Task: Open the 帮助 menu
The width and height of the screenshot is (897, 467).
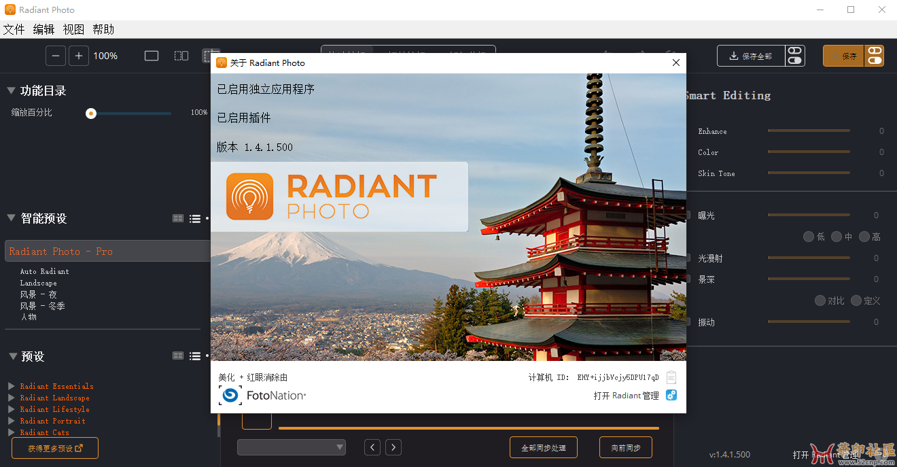Action: 104,29
